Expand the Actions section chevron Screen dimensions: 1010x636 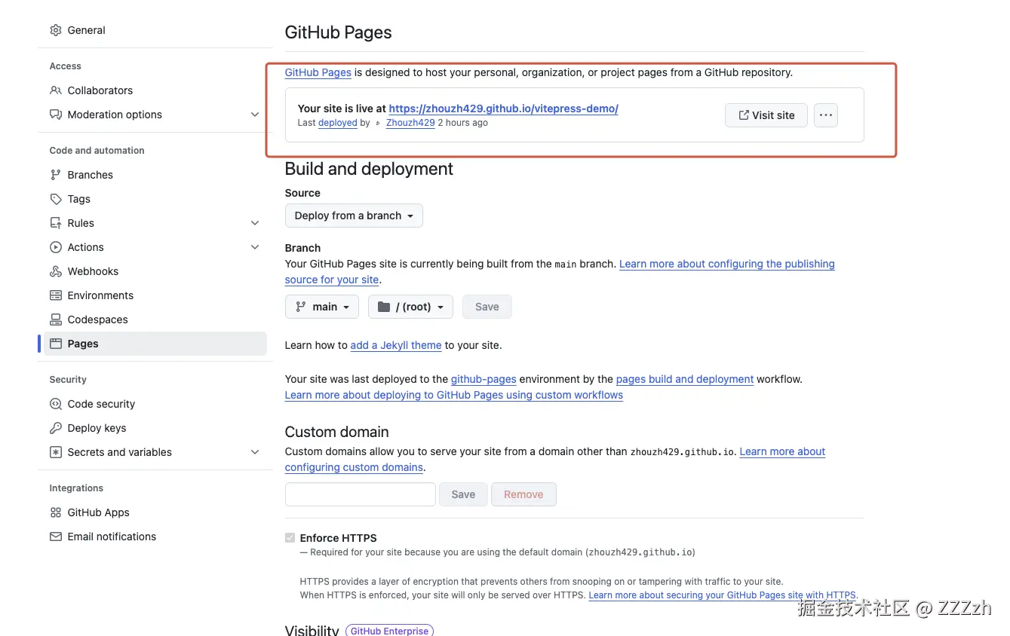255,247
